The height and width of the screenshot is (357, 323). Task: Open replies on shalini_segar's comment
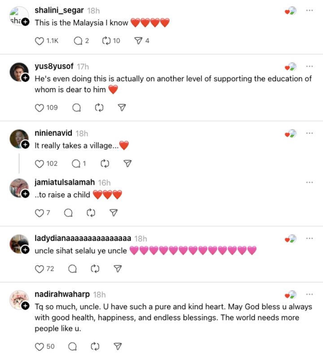coord(78,41)
